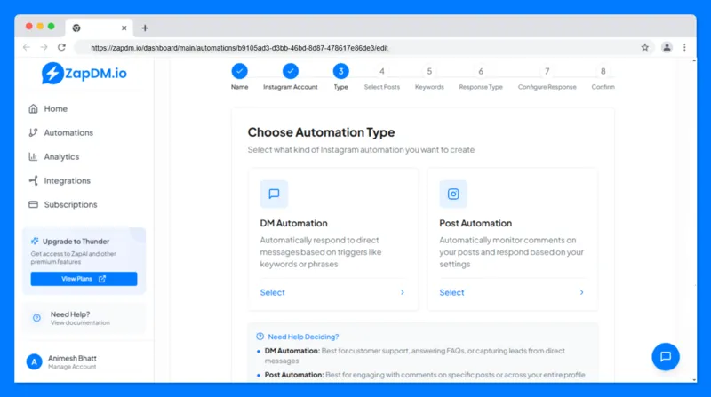Open the browser three-dot menu
Screen dimensions: 711x397
click(x=684, y=47)
